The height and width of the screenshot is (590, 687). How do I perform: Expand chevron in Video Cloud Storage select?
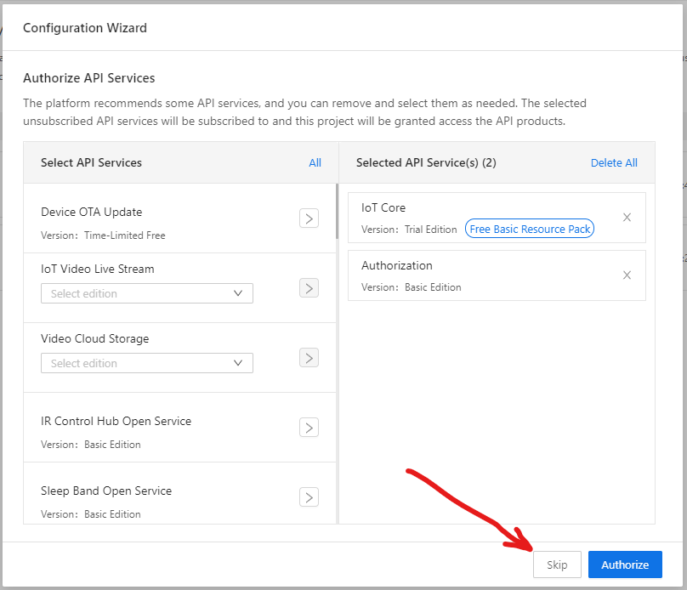(238, 363)
